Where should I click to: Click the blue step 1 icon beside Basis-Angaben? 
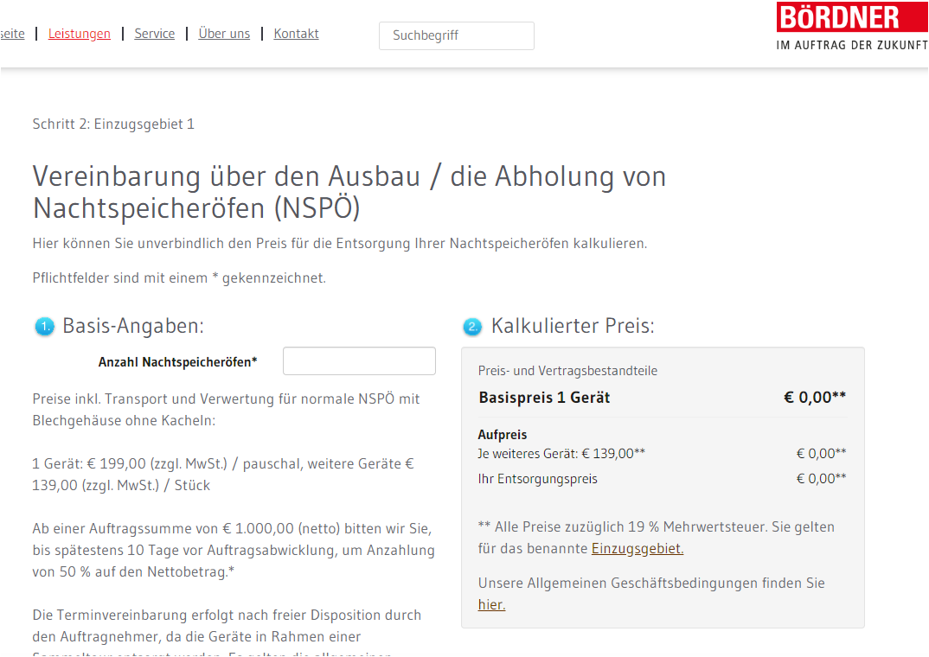tap(44, 327)
